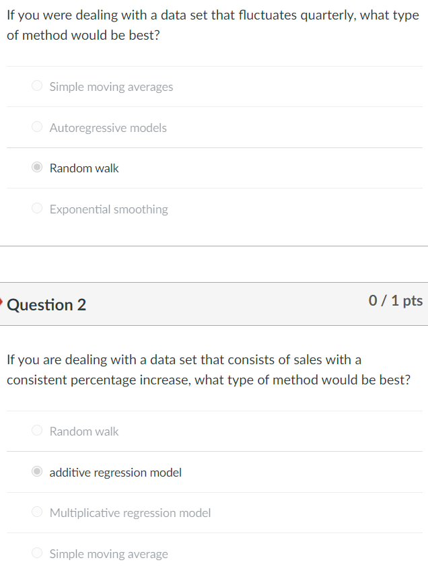Image resolution: width=428 pixels, height=583 pixels.
Task: Select the additive regression model radio button
Action: click(x=37, y=471)
